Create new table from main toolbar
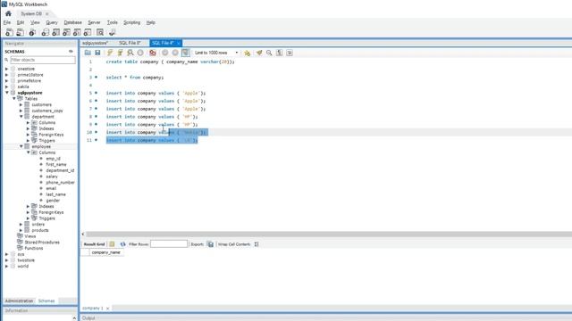 pyautogui.click(x=55, y=33)
